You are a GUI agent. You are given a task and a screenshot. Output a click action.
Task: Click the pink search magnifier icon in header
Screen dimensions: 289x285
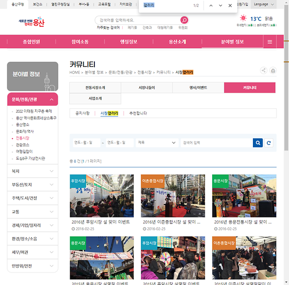click(x=184, y=20)
